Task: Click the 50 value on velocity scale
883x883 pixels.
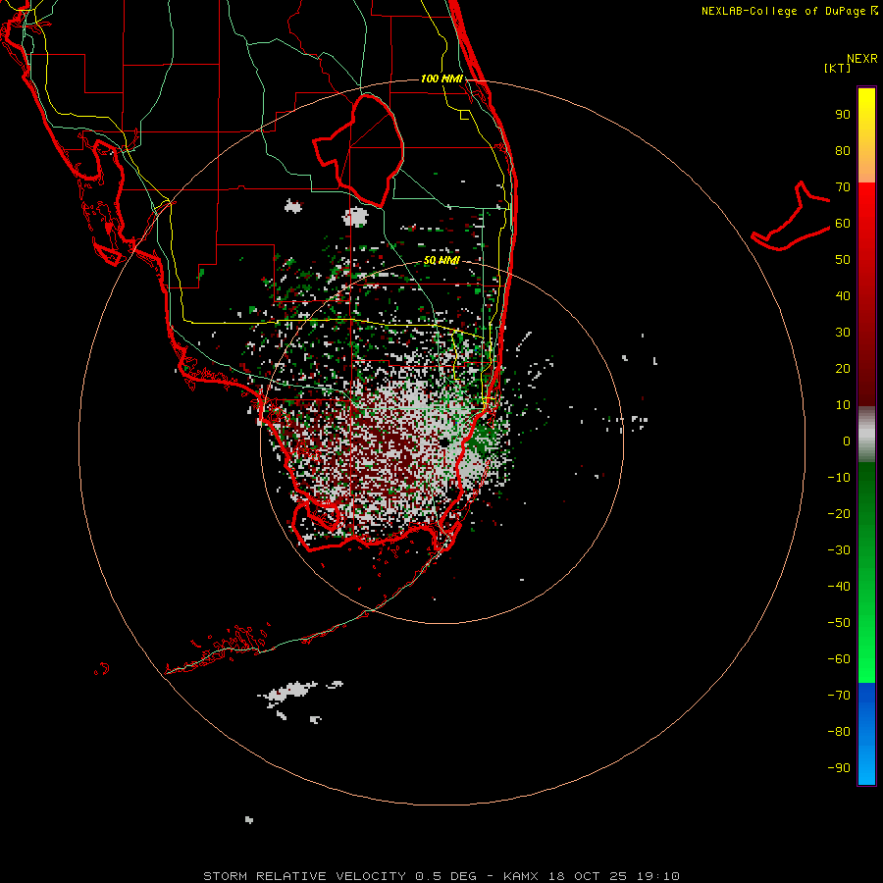Action: coord(843,260)
